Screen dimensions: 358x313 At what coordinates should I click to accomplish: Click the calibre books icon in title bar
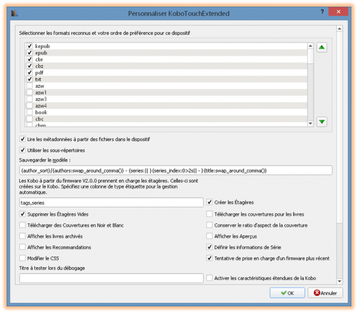tap(14, 13)
